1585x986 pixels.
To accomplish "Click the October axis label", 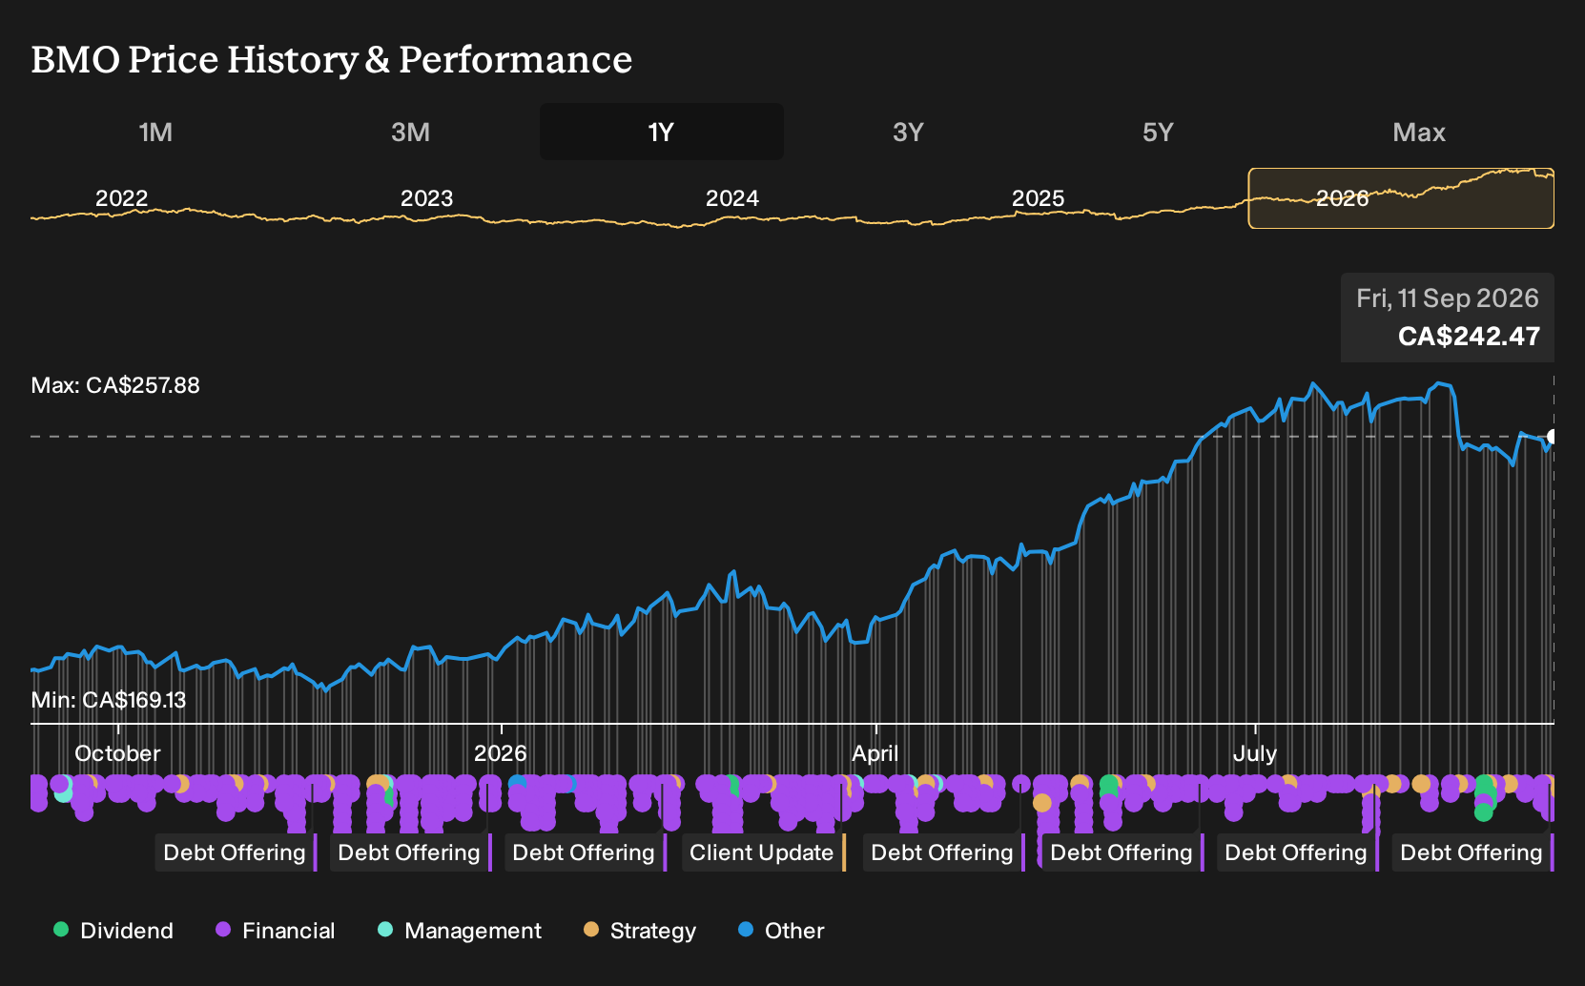I will (117, 753).
